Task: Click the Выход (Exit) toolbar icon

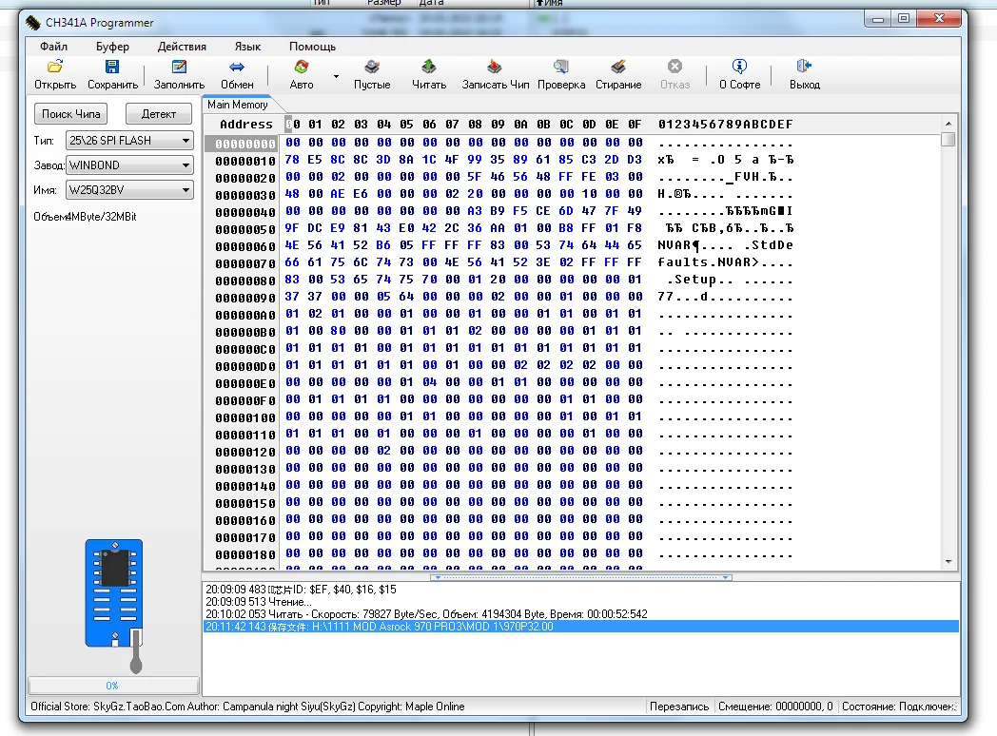Action: [804, 68]
